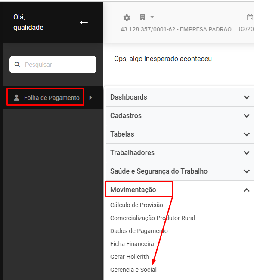The width and height of the screenshot is (254, 280).
Task: Click the settings gear icon
Action: click(x=127, y=18)
